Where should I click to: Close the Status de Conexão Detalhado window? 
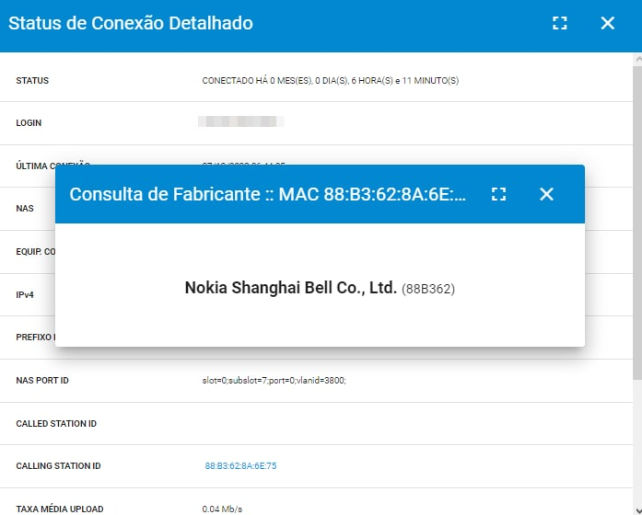(607, 24)
